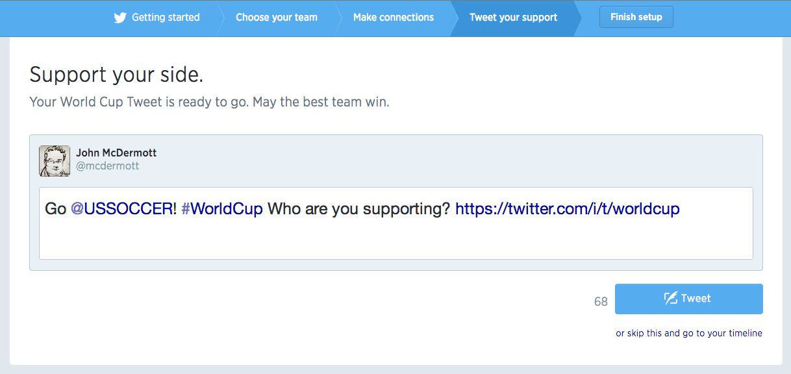Click the quill icon on the Tweet button

click(x=671, y=298)
